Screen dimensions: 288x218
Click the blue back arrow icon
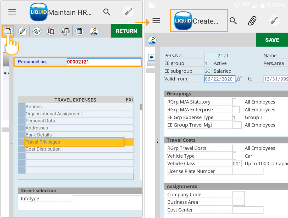pos(151,57)
